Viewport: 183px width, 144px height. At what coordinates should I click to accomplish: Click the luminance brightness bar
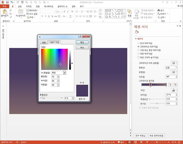[70, 60]
